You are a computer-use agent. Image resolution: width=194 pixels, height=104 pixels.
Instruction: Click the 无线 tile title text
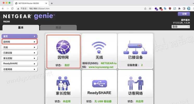99,57
